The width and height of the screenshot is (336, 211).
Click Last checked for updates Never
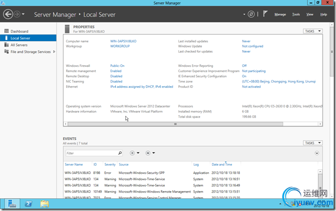246,52
